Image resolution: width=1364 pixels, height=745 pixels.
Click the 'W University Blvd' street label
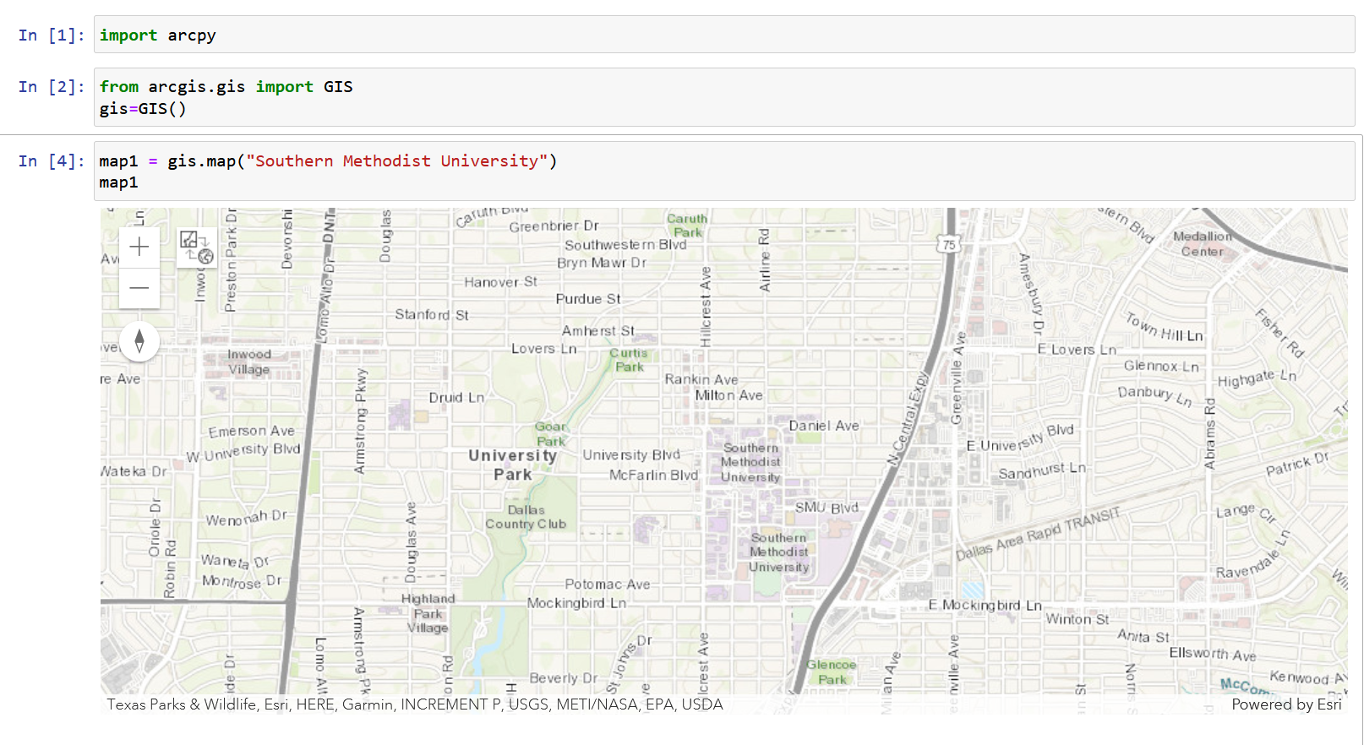(243, 452)
